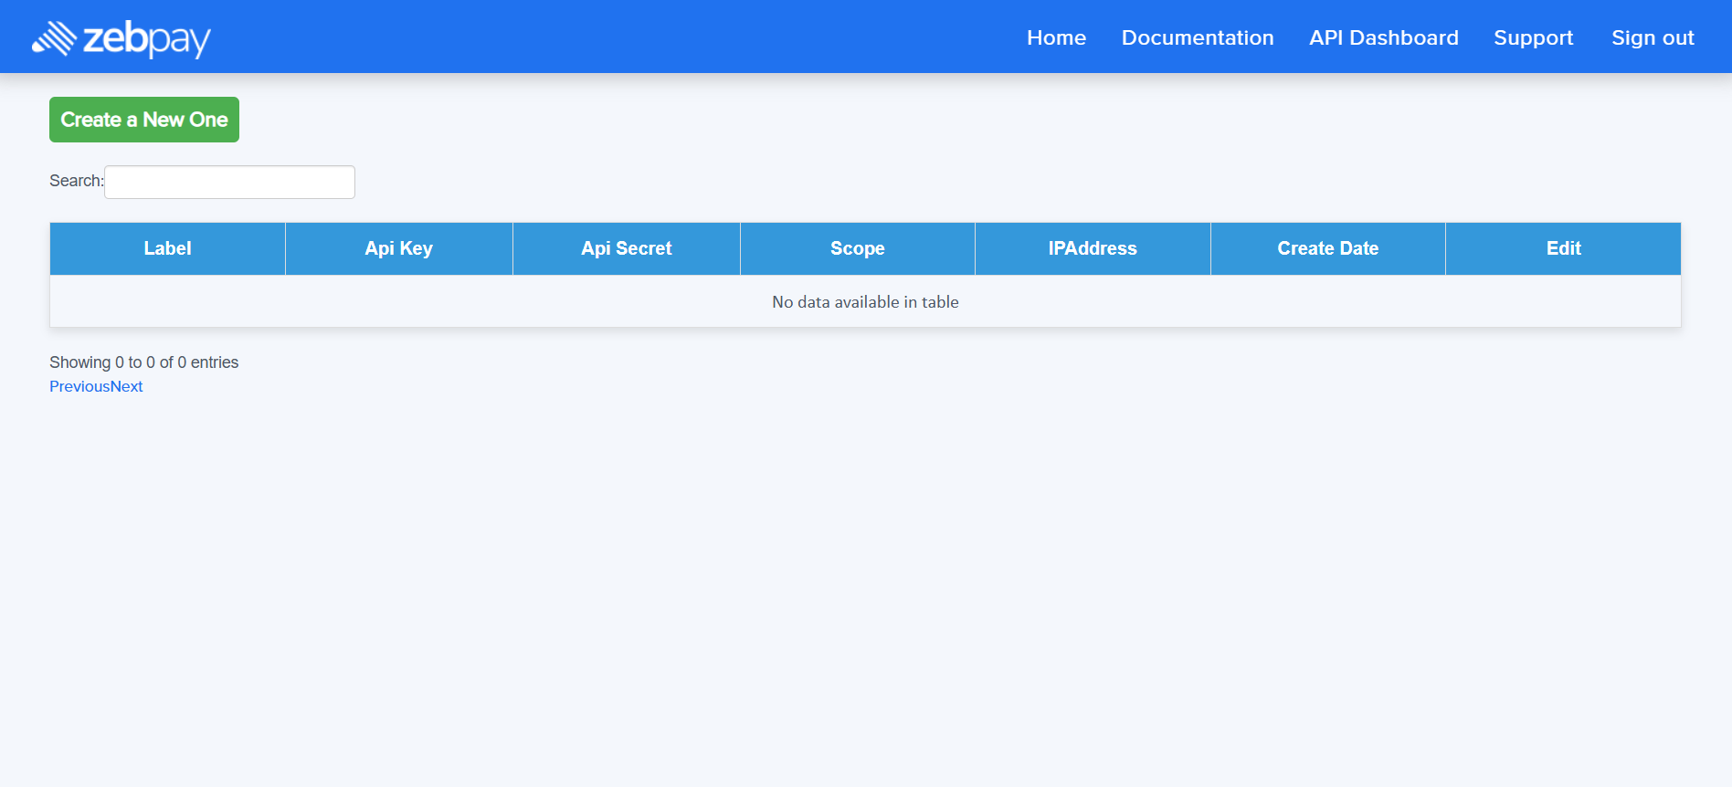Screen dimensions: 1732x787
Task: Open the API Dashboard
Action: pyautogui.click(x=1383, y=37)
